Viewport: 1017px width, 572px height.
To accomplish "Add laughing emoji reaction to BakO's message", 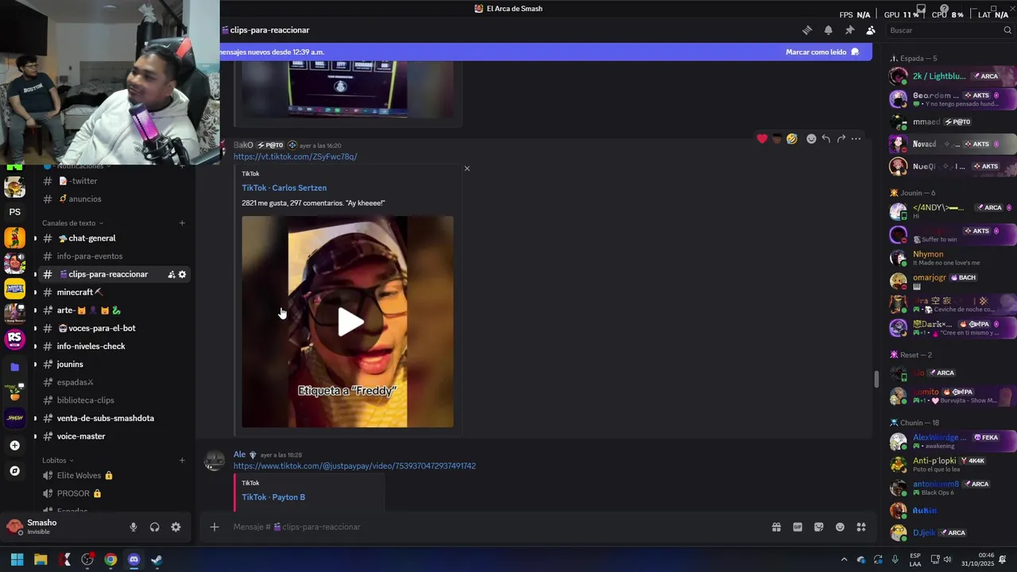I will point(791,139).
